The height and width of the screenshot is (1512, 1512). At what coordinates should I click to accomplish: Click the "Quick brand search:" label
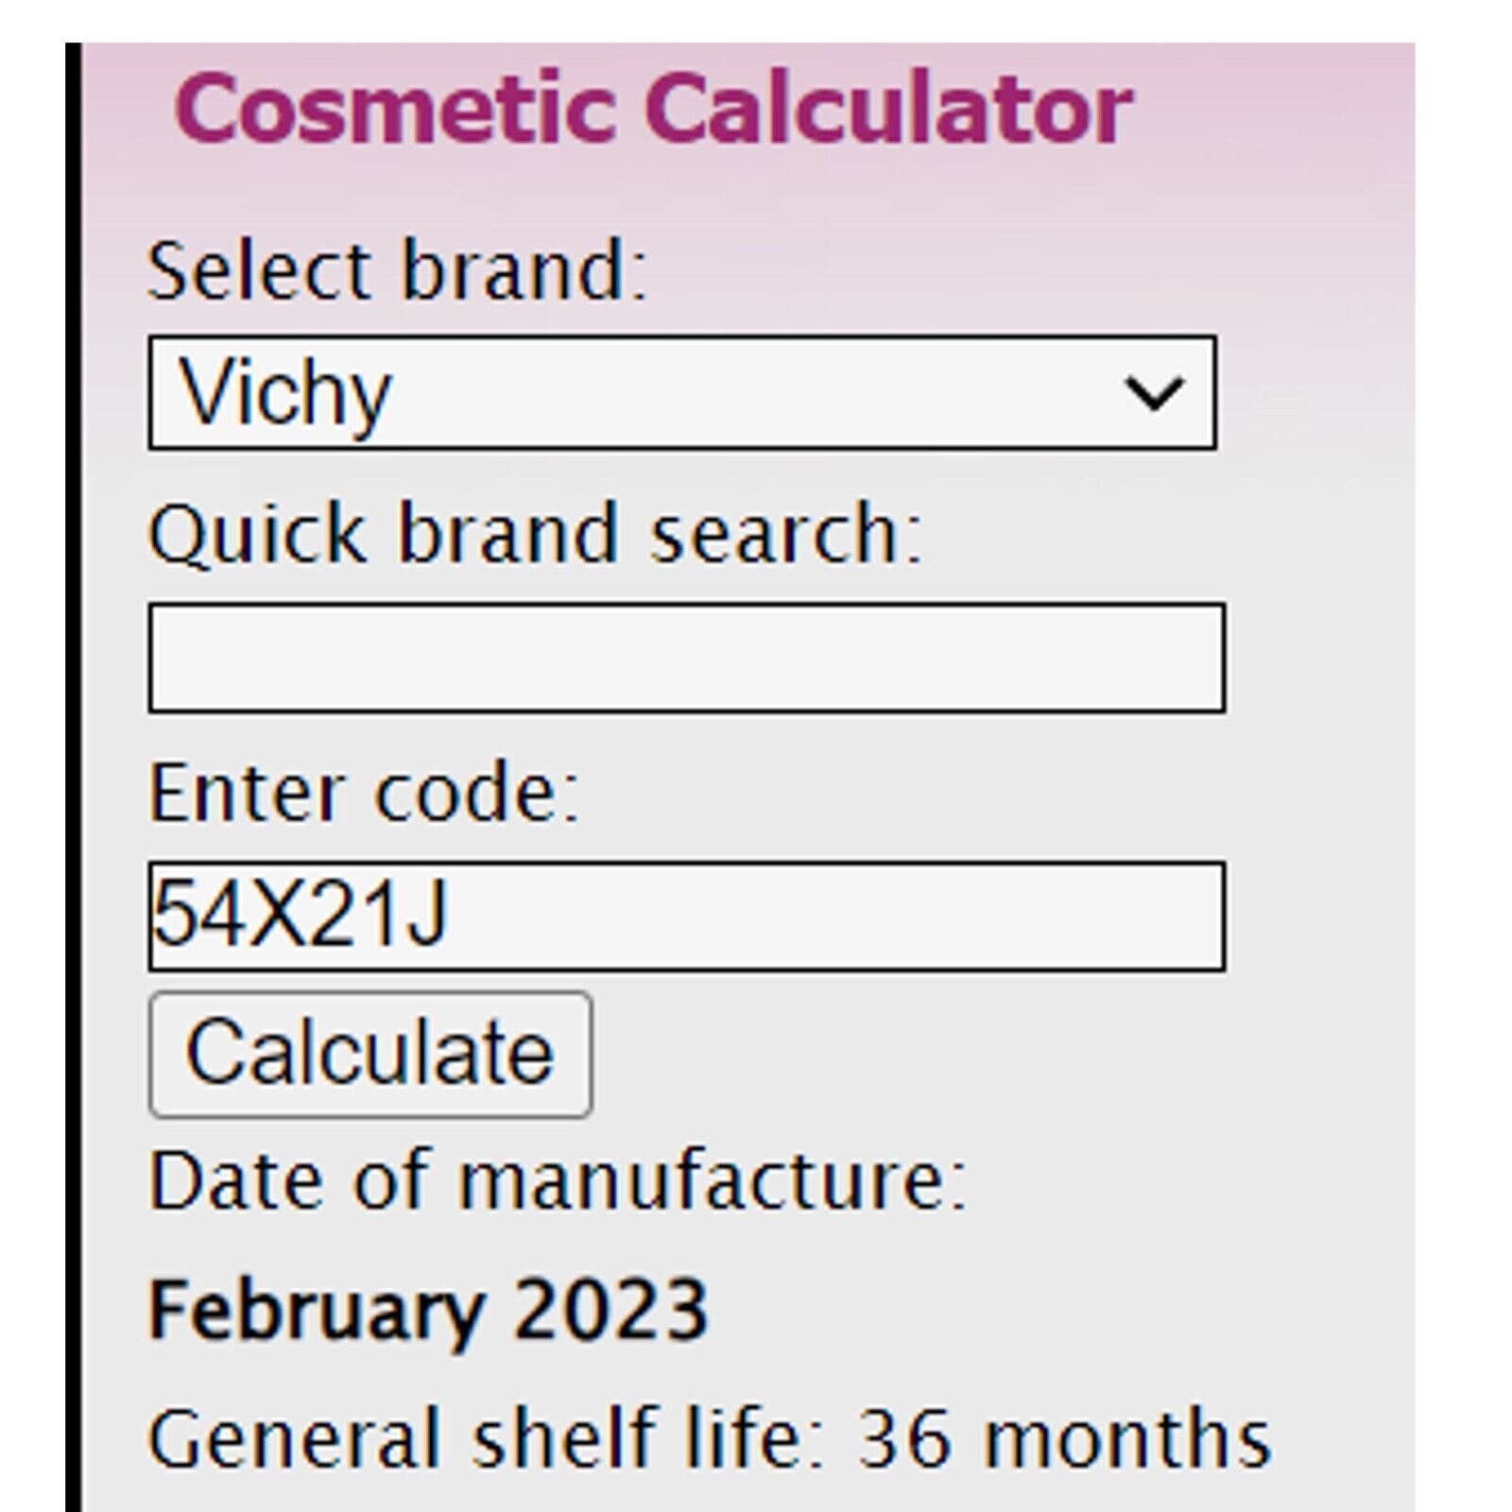pyautogui.click(x=535, y=535)
